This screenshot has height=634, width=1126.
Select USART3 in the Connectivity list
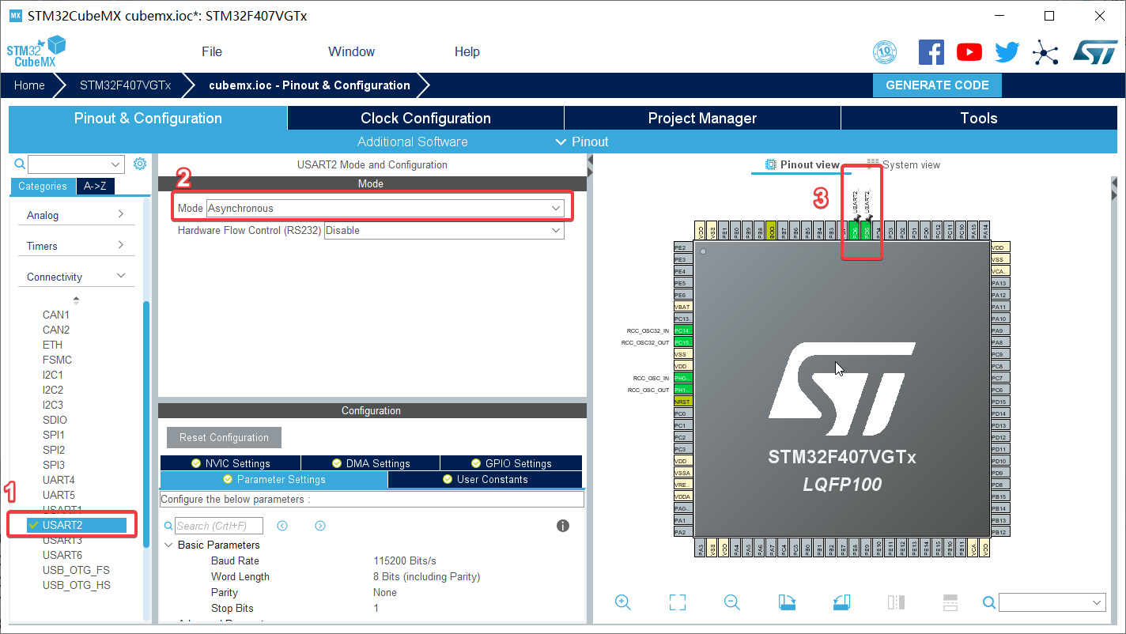coord(62,539)
